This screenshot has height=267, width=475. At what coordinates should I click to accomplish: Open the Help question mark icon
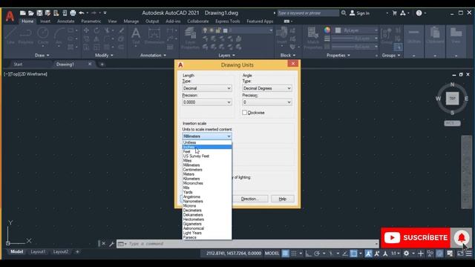pos(419,13)
